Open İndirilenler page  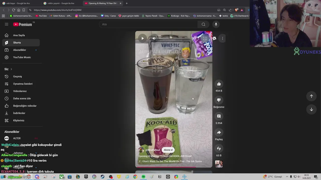[x=21, y=113]
